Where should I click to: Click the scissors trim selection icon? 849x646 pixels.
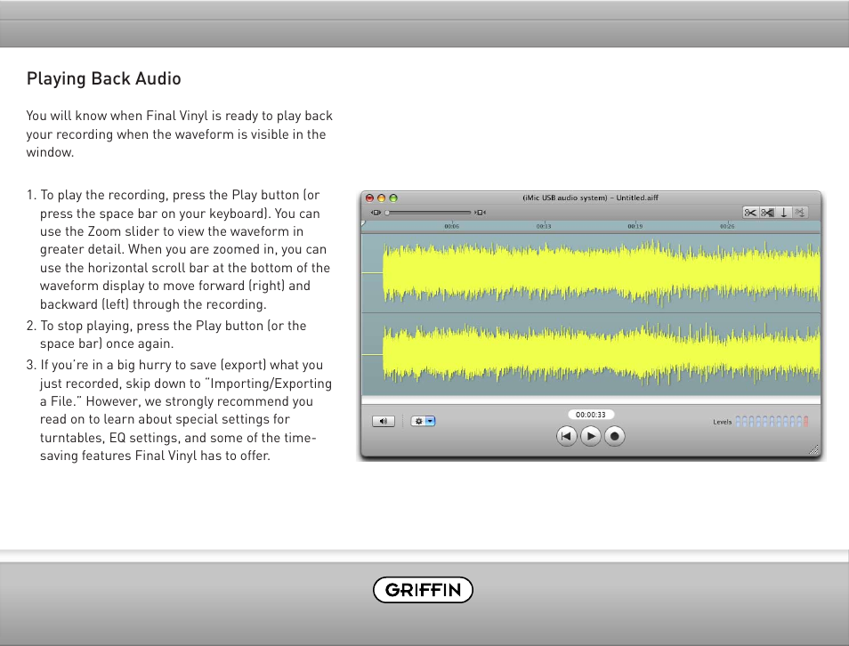pos(767,213)
